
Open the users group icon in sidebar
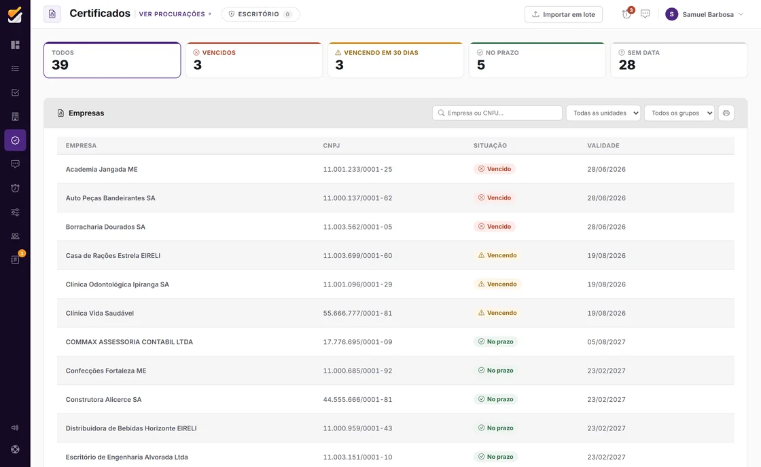15,236
